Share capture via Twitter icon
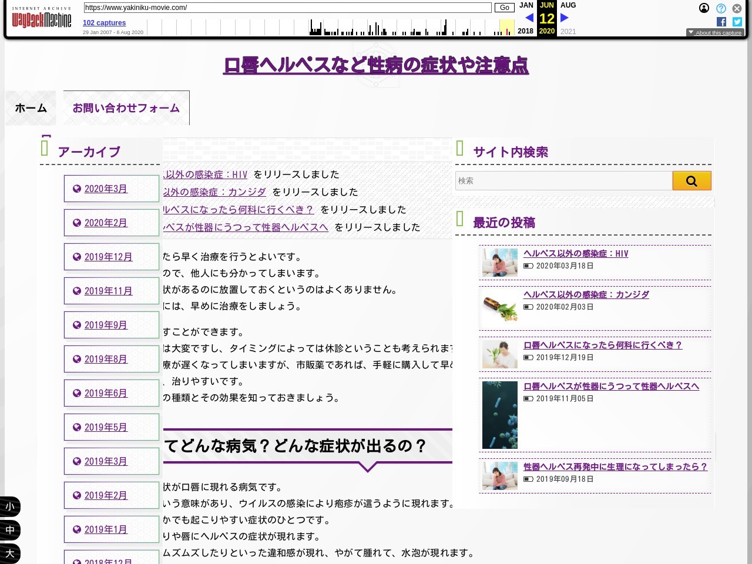 pos(737,22)
